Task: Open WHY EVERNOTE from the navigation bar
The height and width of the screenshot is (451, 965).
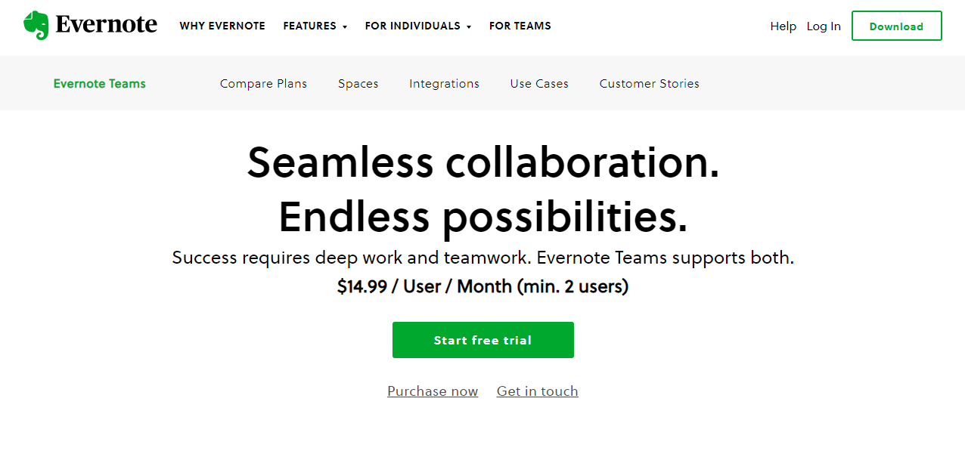Action: [222, 26]
